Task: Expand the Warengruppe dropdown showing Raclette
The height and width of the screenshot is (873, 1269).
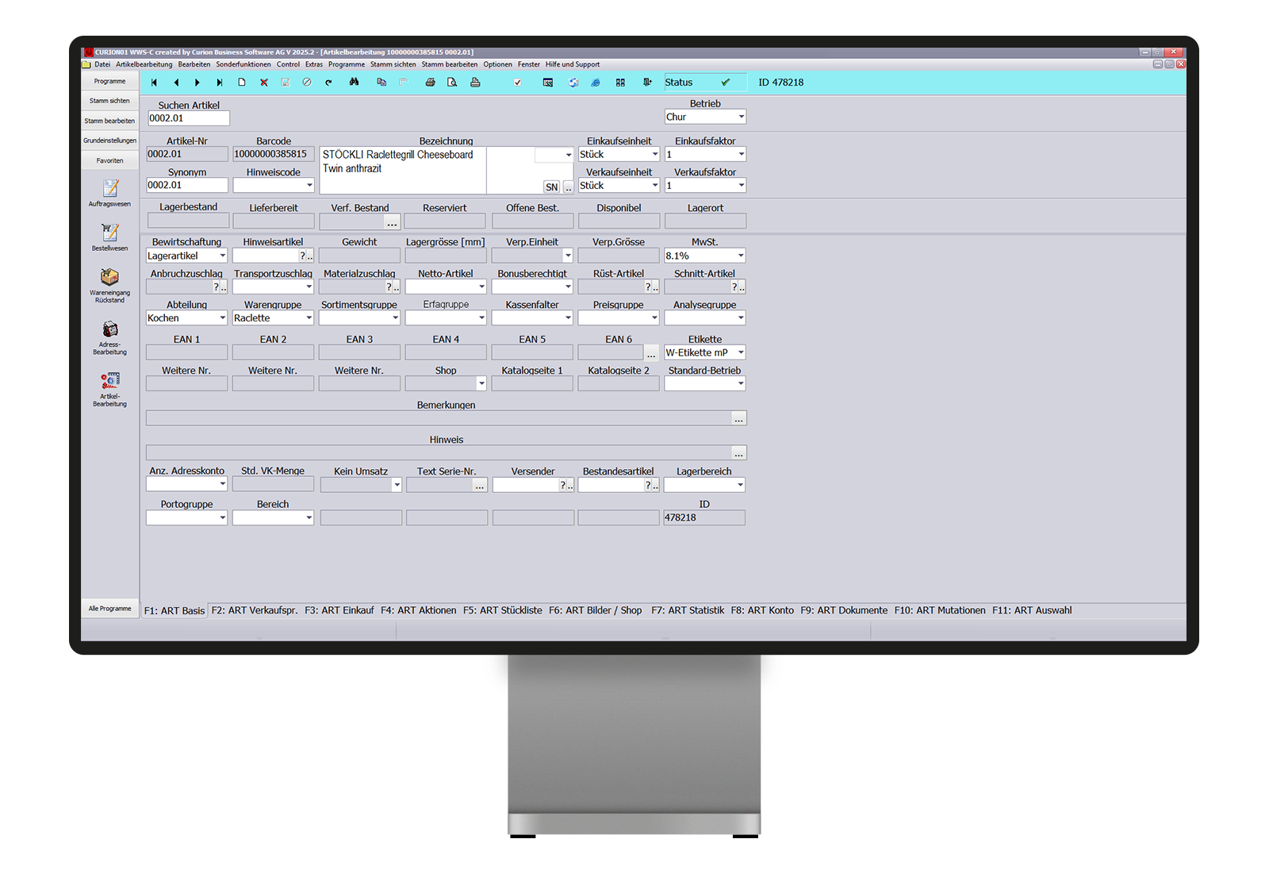Action: pyautogui.click(x=309, y=318)
